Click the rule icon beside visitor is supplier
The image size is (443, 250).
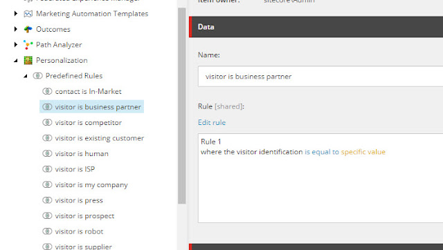(47, 247)
